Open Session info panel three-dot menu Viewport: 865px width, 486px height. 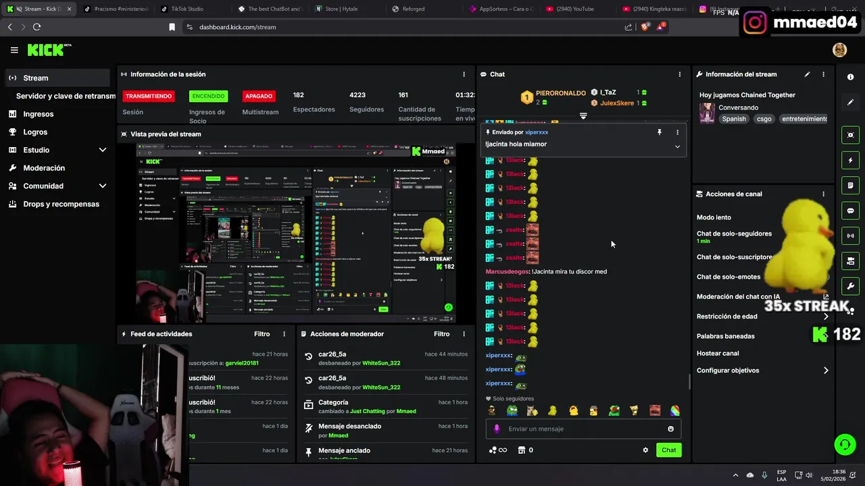[464, 74]
